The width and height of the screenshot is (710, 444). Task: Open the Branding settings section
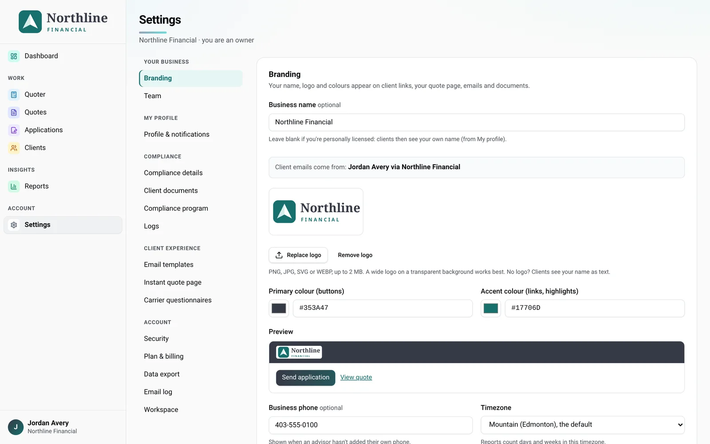191,78
